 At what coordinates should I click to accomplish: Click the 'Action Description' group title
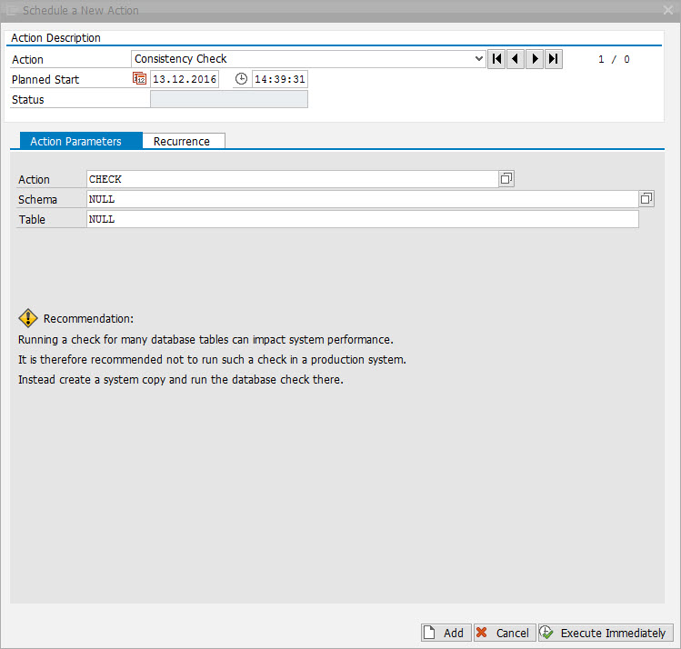[55, 38]
